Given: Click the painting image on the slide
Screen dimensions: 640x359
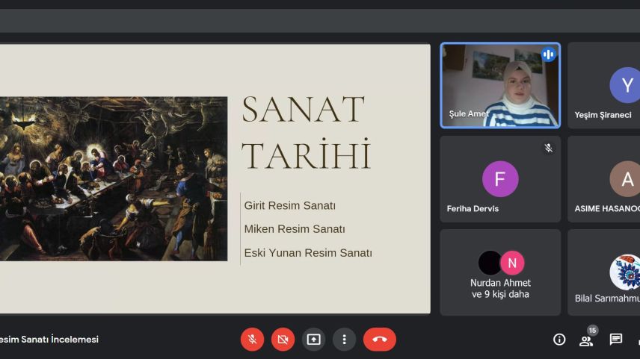Looking at the screenshot, I should coord(114,178).
